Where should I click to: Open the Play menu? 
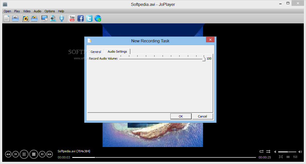pyautogui.click(x=17, y=11)
